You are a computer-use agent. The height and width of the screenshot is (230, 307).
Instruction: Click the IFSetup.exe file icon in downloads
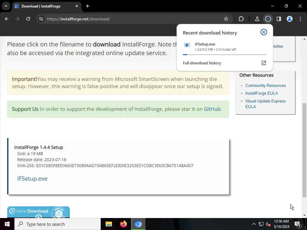[x=187, y=45]
